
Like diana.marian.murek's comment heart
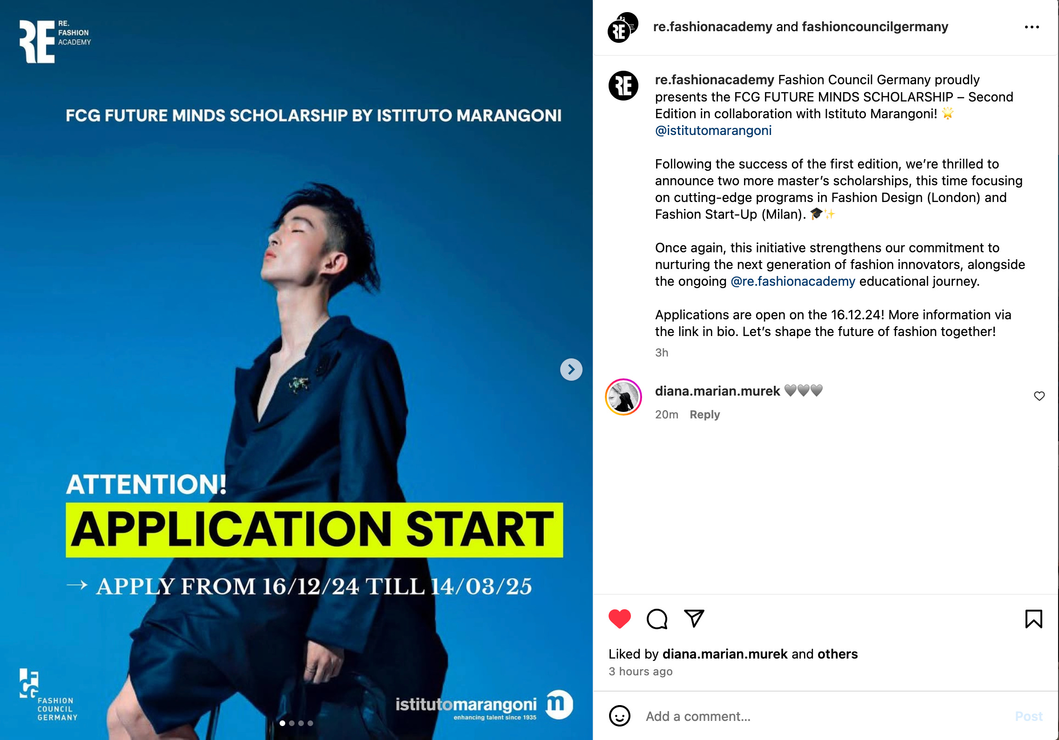point(1039,396)
